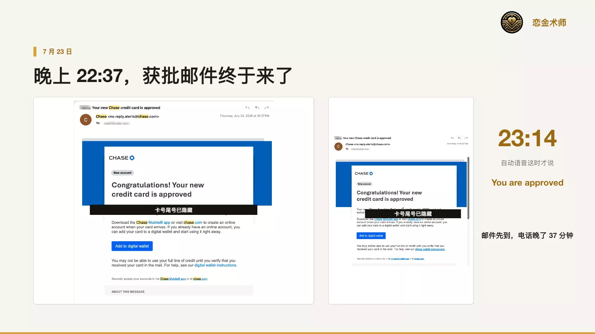This screenshot has width=595, height=334.
Task: Click the gold 恋金术师 round logo
Action: point(512,22)
